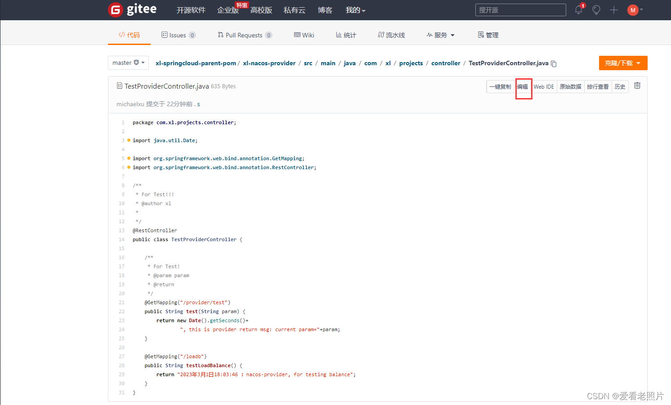Click the 编辑 button

click(x=523, y=87)
